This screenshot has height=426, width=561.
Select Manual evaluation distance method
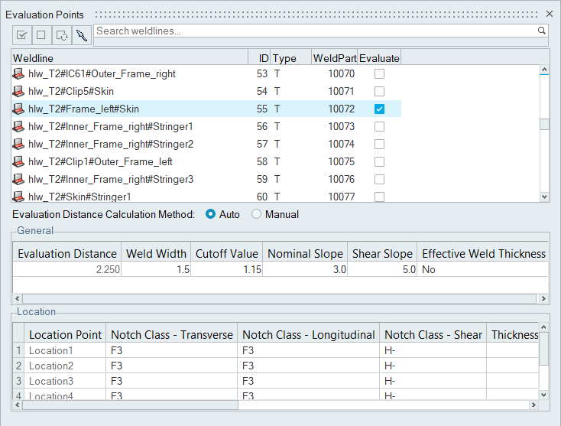click(257, 215)
